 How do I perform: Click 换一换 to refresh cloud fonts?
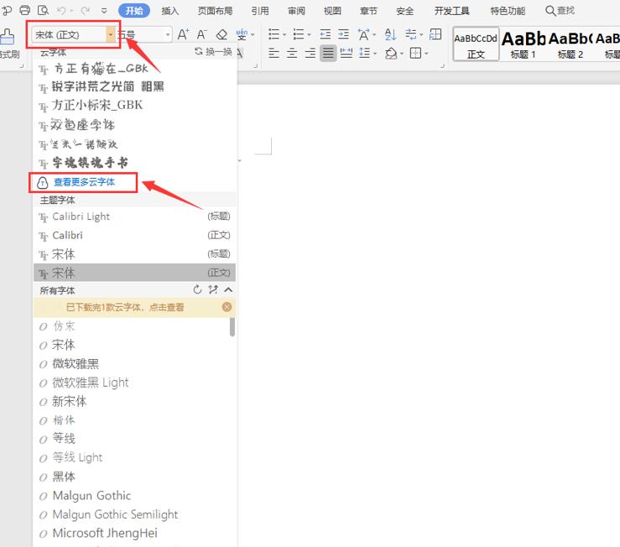214,52
